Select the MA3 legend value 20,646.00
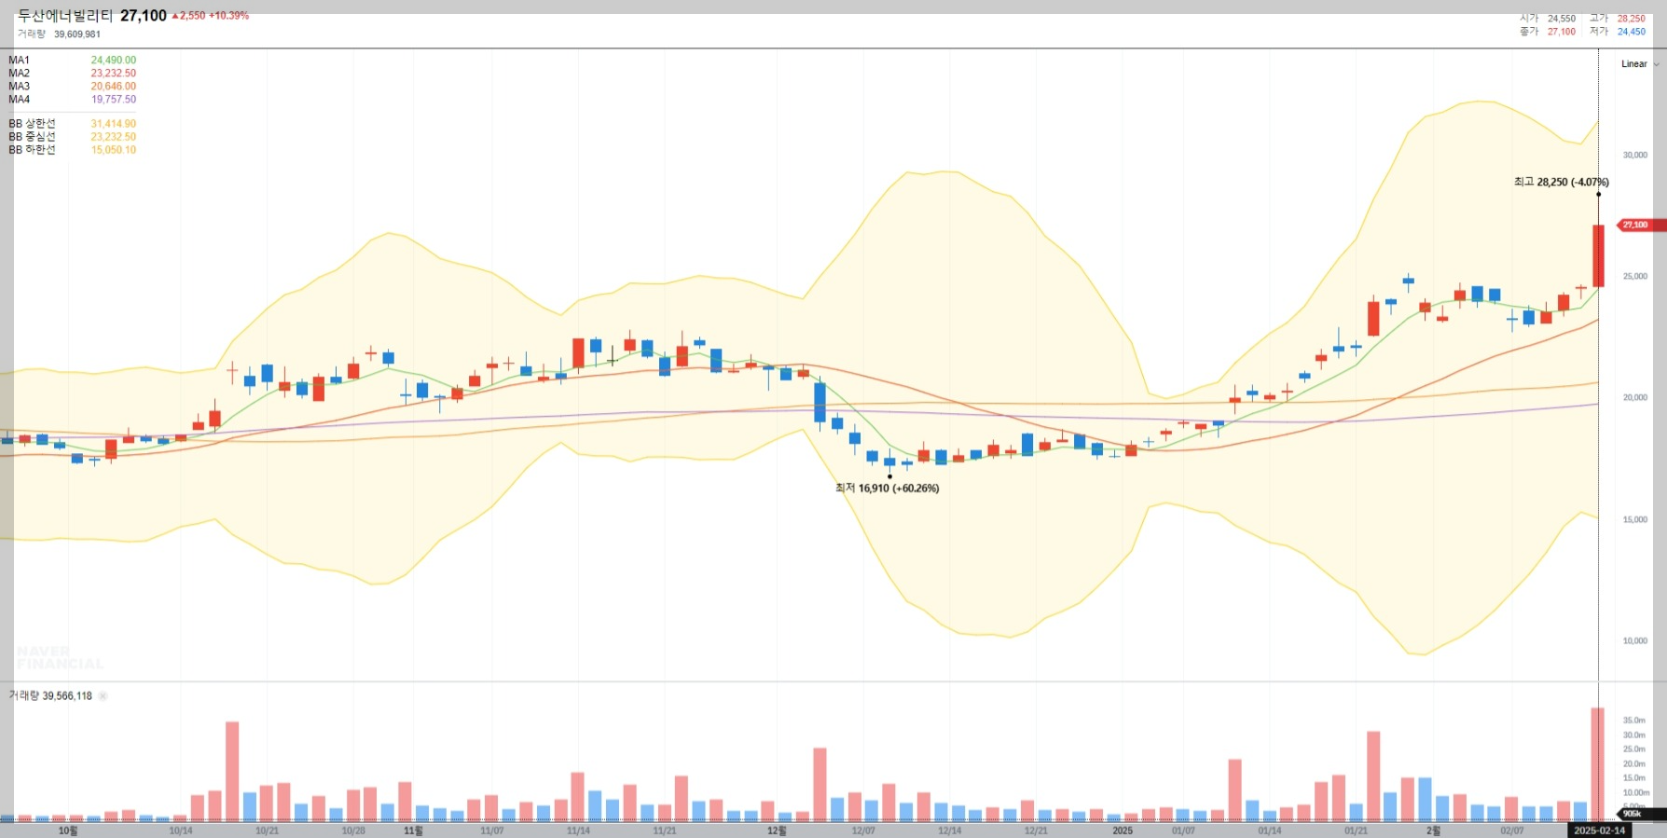The image size is (1667, 838). pyautogui.click(x=113, y=87)
